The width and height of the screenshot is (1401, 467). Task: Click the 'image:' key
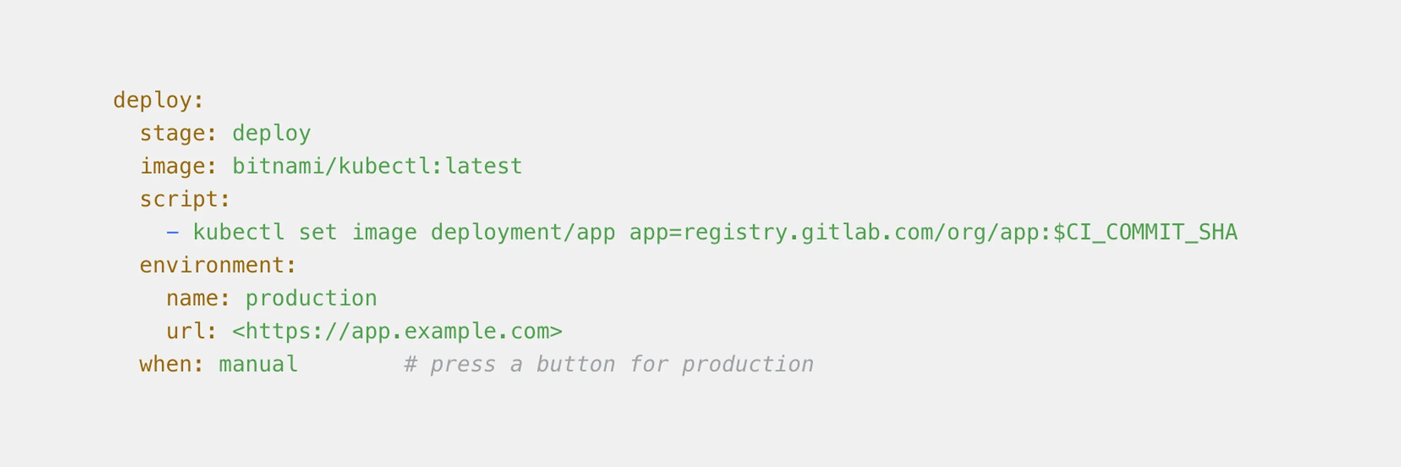(x=178, y=166)
